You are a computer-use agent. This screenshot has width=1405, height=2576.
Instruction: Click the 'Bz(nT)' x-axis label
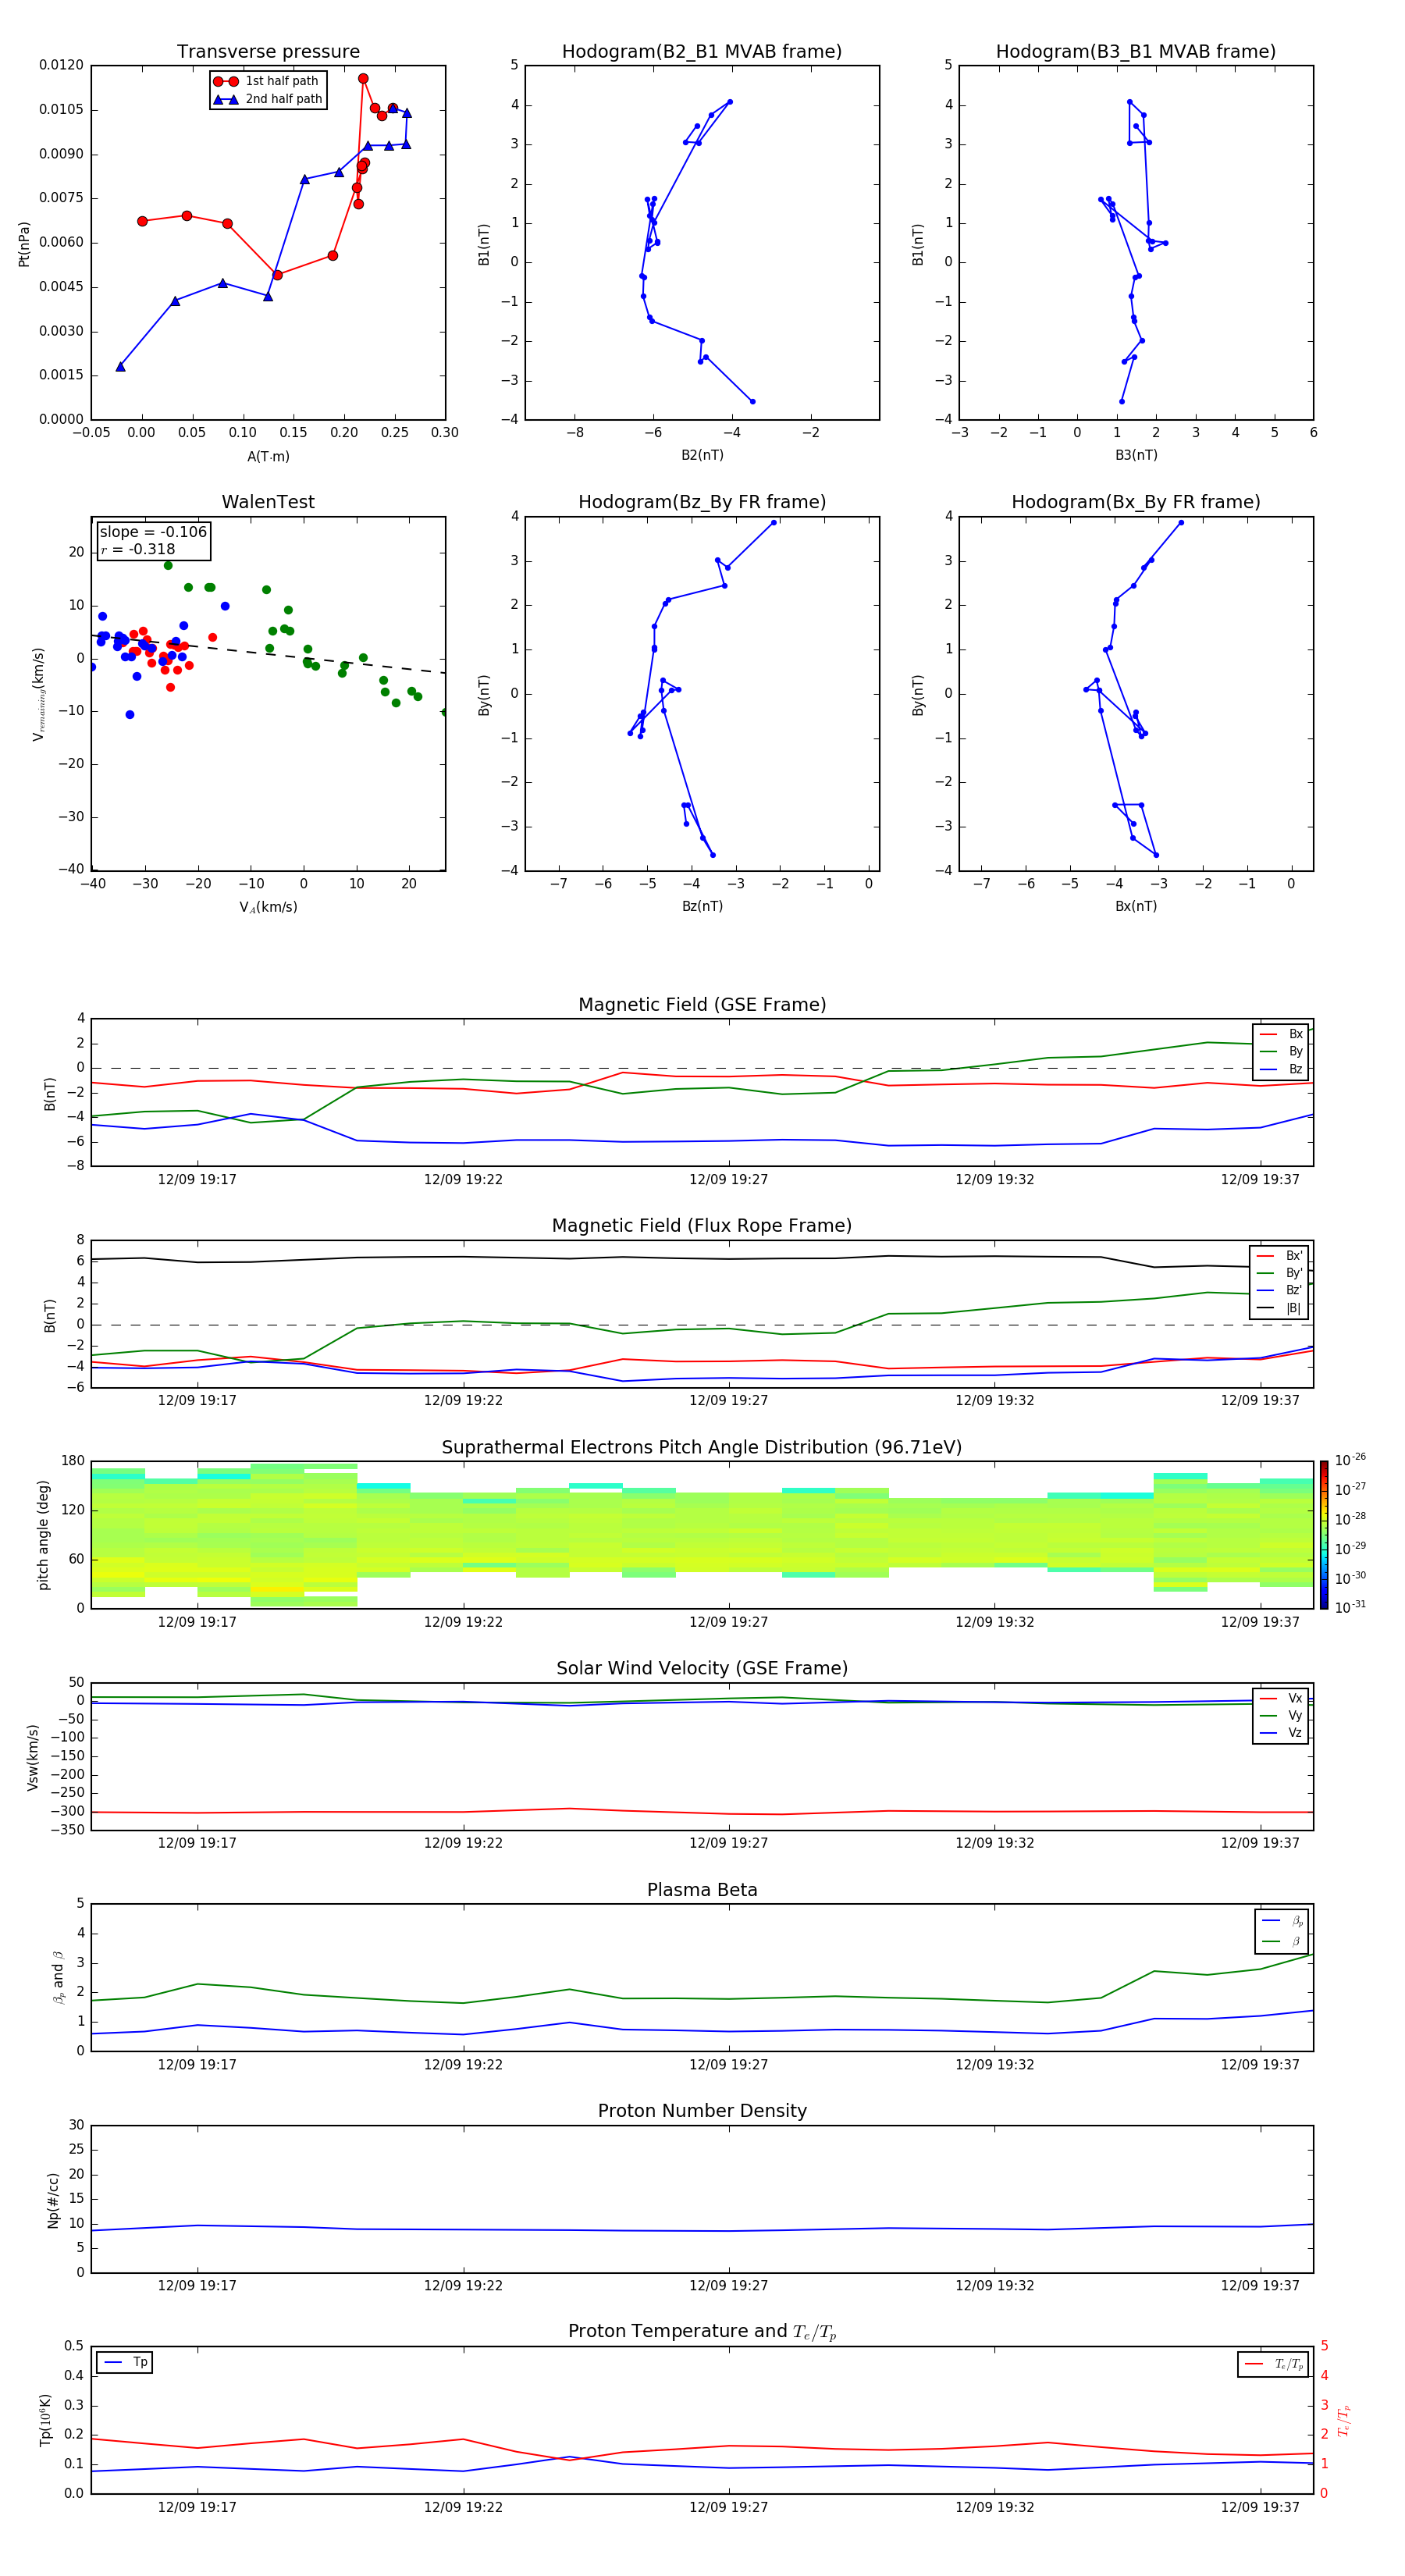[702, 907]
